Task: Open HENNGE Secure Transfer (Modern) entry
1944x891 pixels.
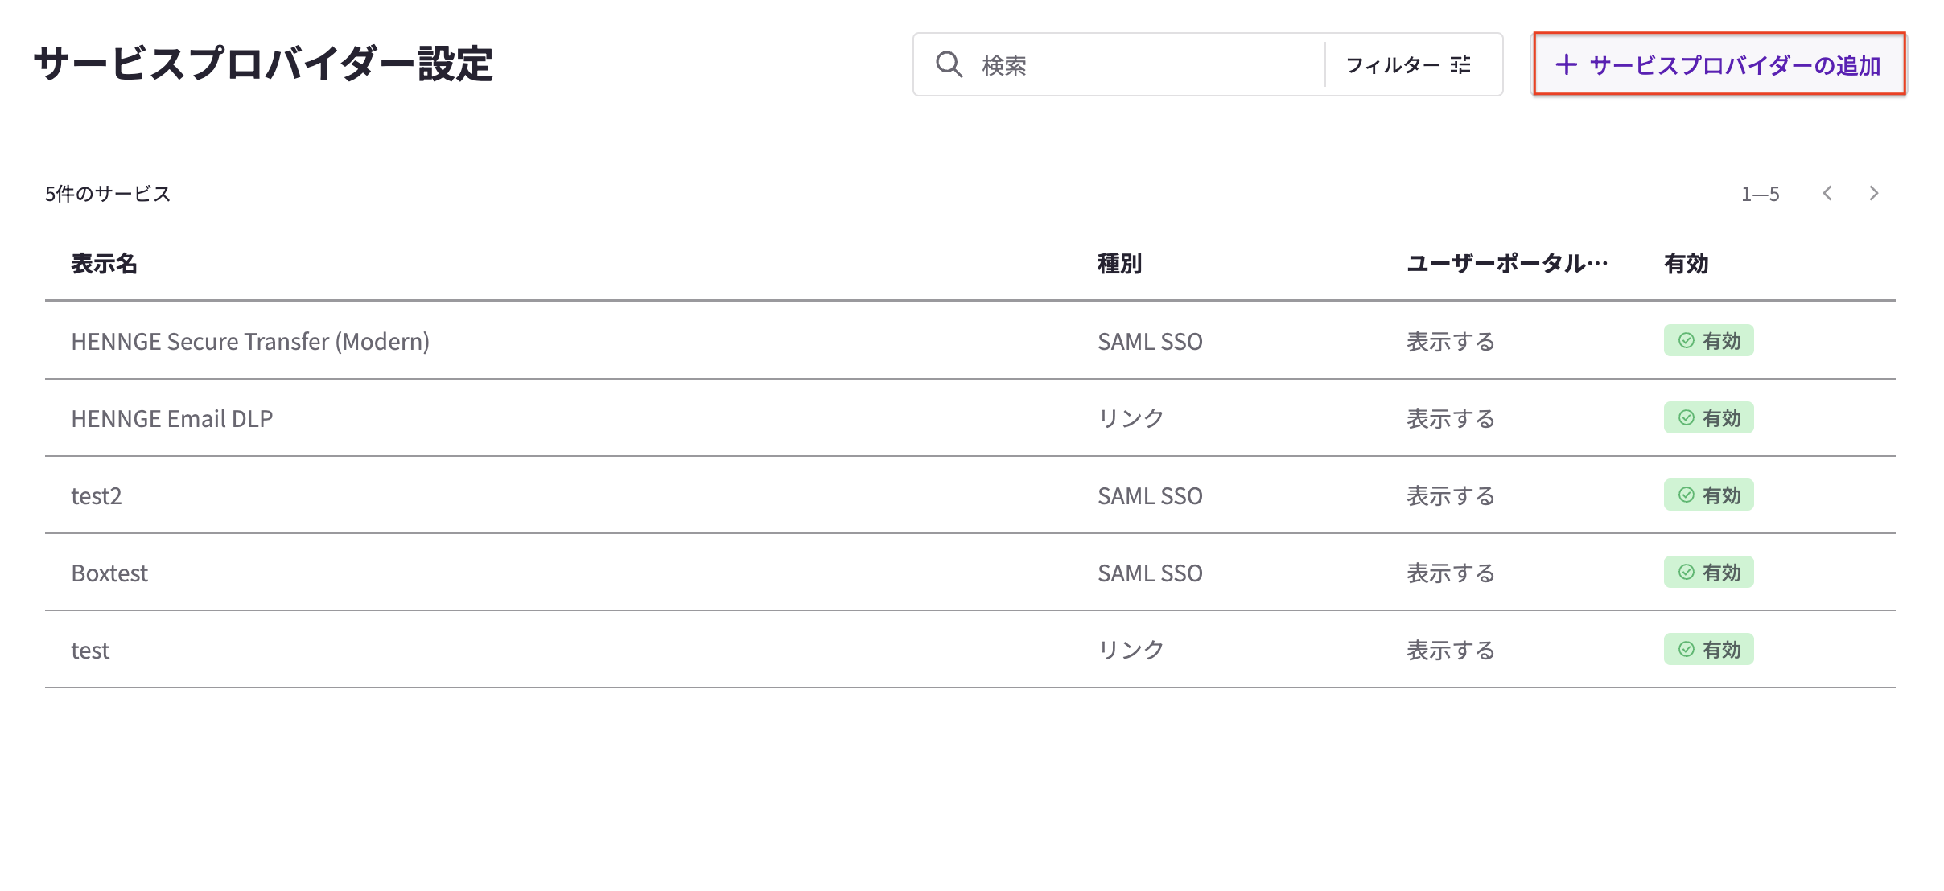Action: coord(250,341)
